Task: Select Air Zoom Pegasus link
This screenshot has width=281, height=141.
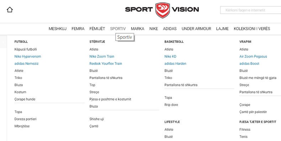Action: [x=253, y=56]
